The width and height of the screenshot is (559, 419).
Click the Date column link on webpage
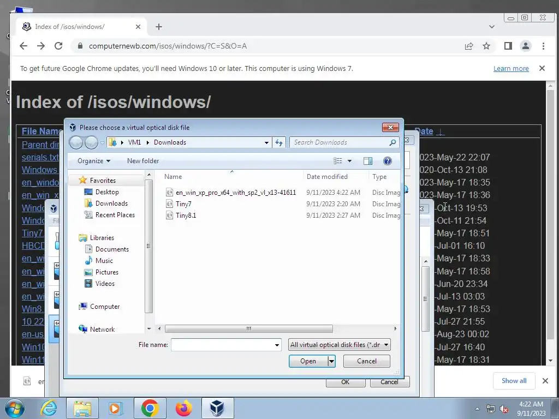click(424, 131)
